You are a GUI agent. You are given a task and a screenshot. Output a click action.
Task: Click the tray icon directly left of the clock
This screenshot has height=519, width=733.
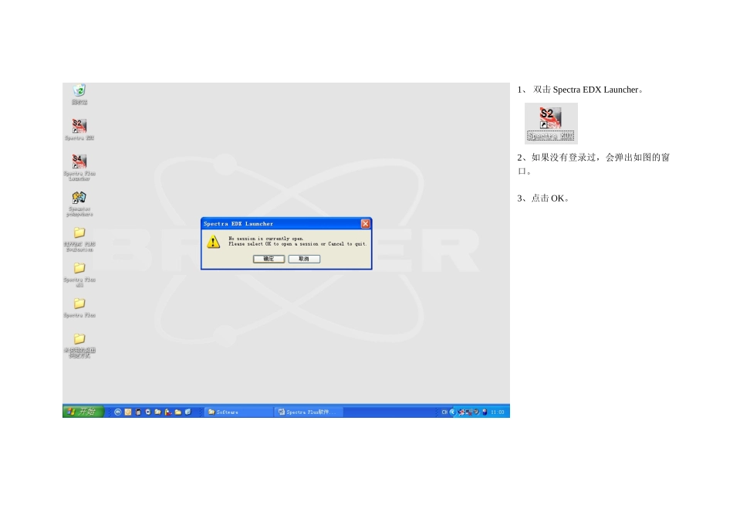(x=485, y=412)
